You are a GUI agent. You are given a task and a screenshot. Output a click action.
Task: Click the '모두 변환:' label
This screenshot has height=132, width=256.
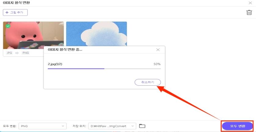pos(10,126)
